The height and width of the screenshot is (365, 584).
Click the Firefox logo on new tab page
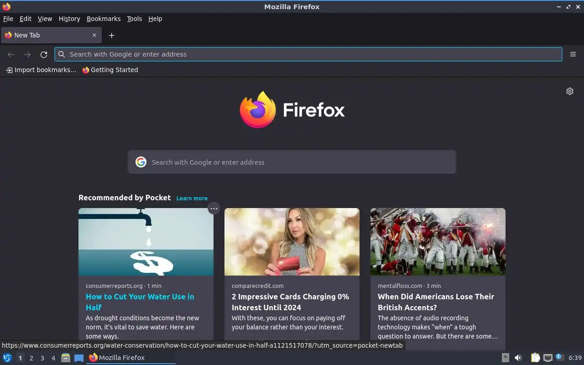coord(292,109)
